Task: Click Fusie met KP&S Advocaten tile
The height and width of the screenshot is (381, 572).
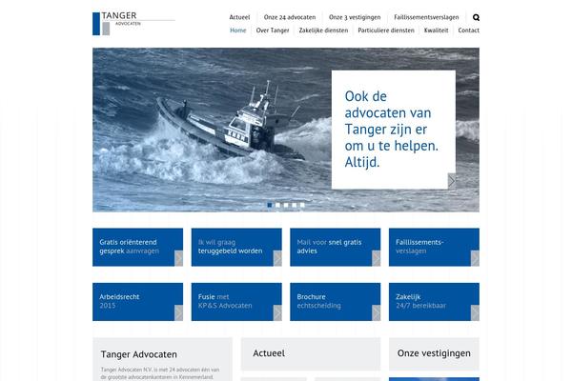Action: coord(236,302)
